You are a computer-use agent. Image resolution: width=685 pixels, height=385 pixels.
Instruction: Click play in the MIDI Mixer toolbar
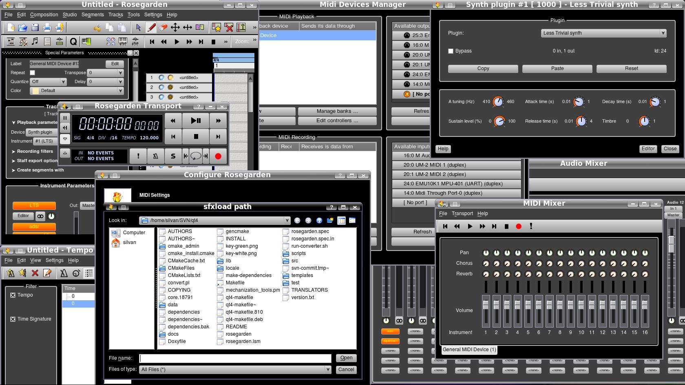(x=470, y=227)
